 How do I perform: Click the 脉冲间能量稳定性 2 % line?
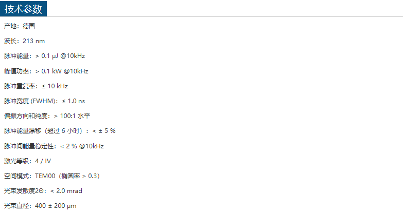click(54, 146)
